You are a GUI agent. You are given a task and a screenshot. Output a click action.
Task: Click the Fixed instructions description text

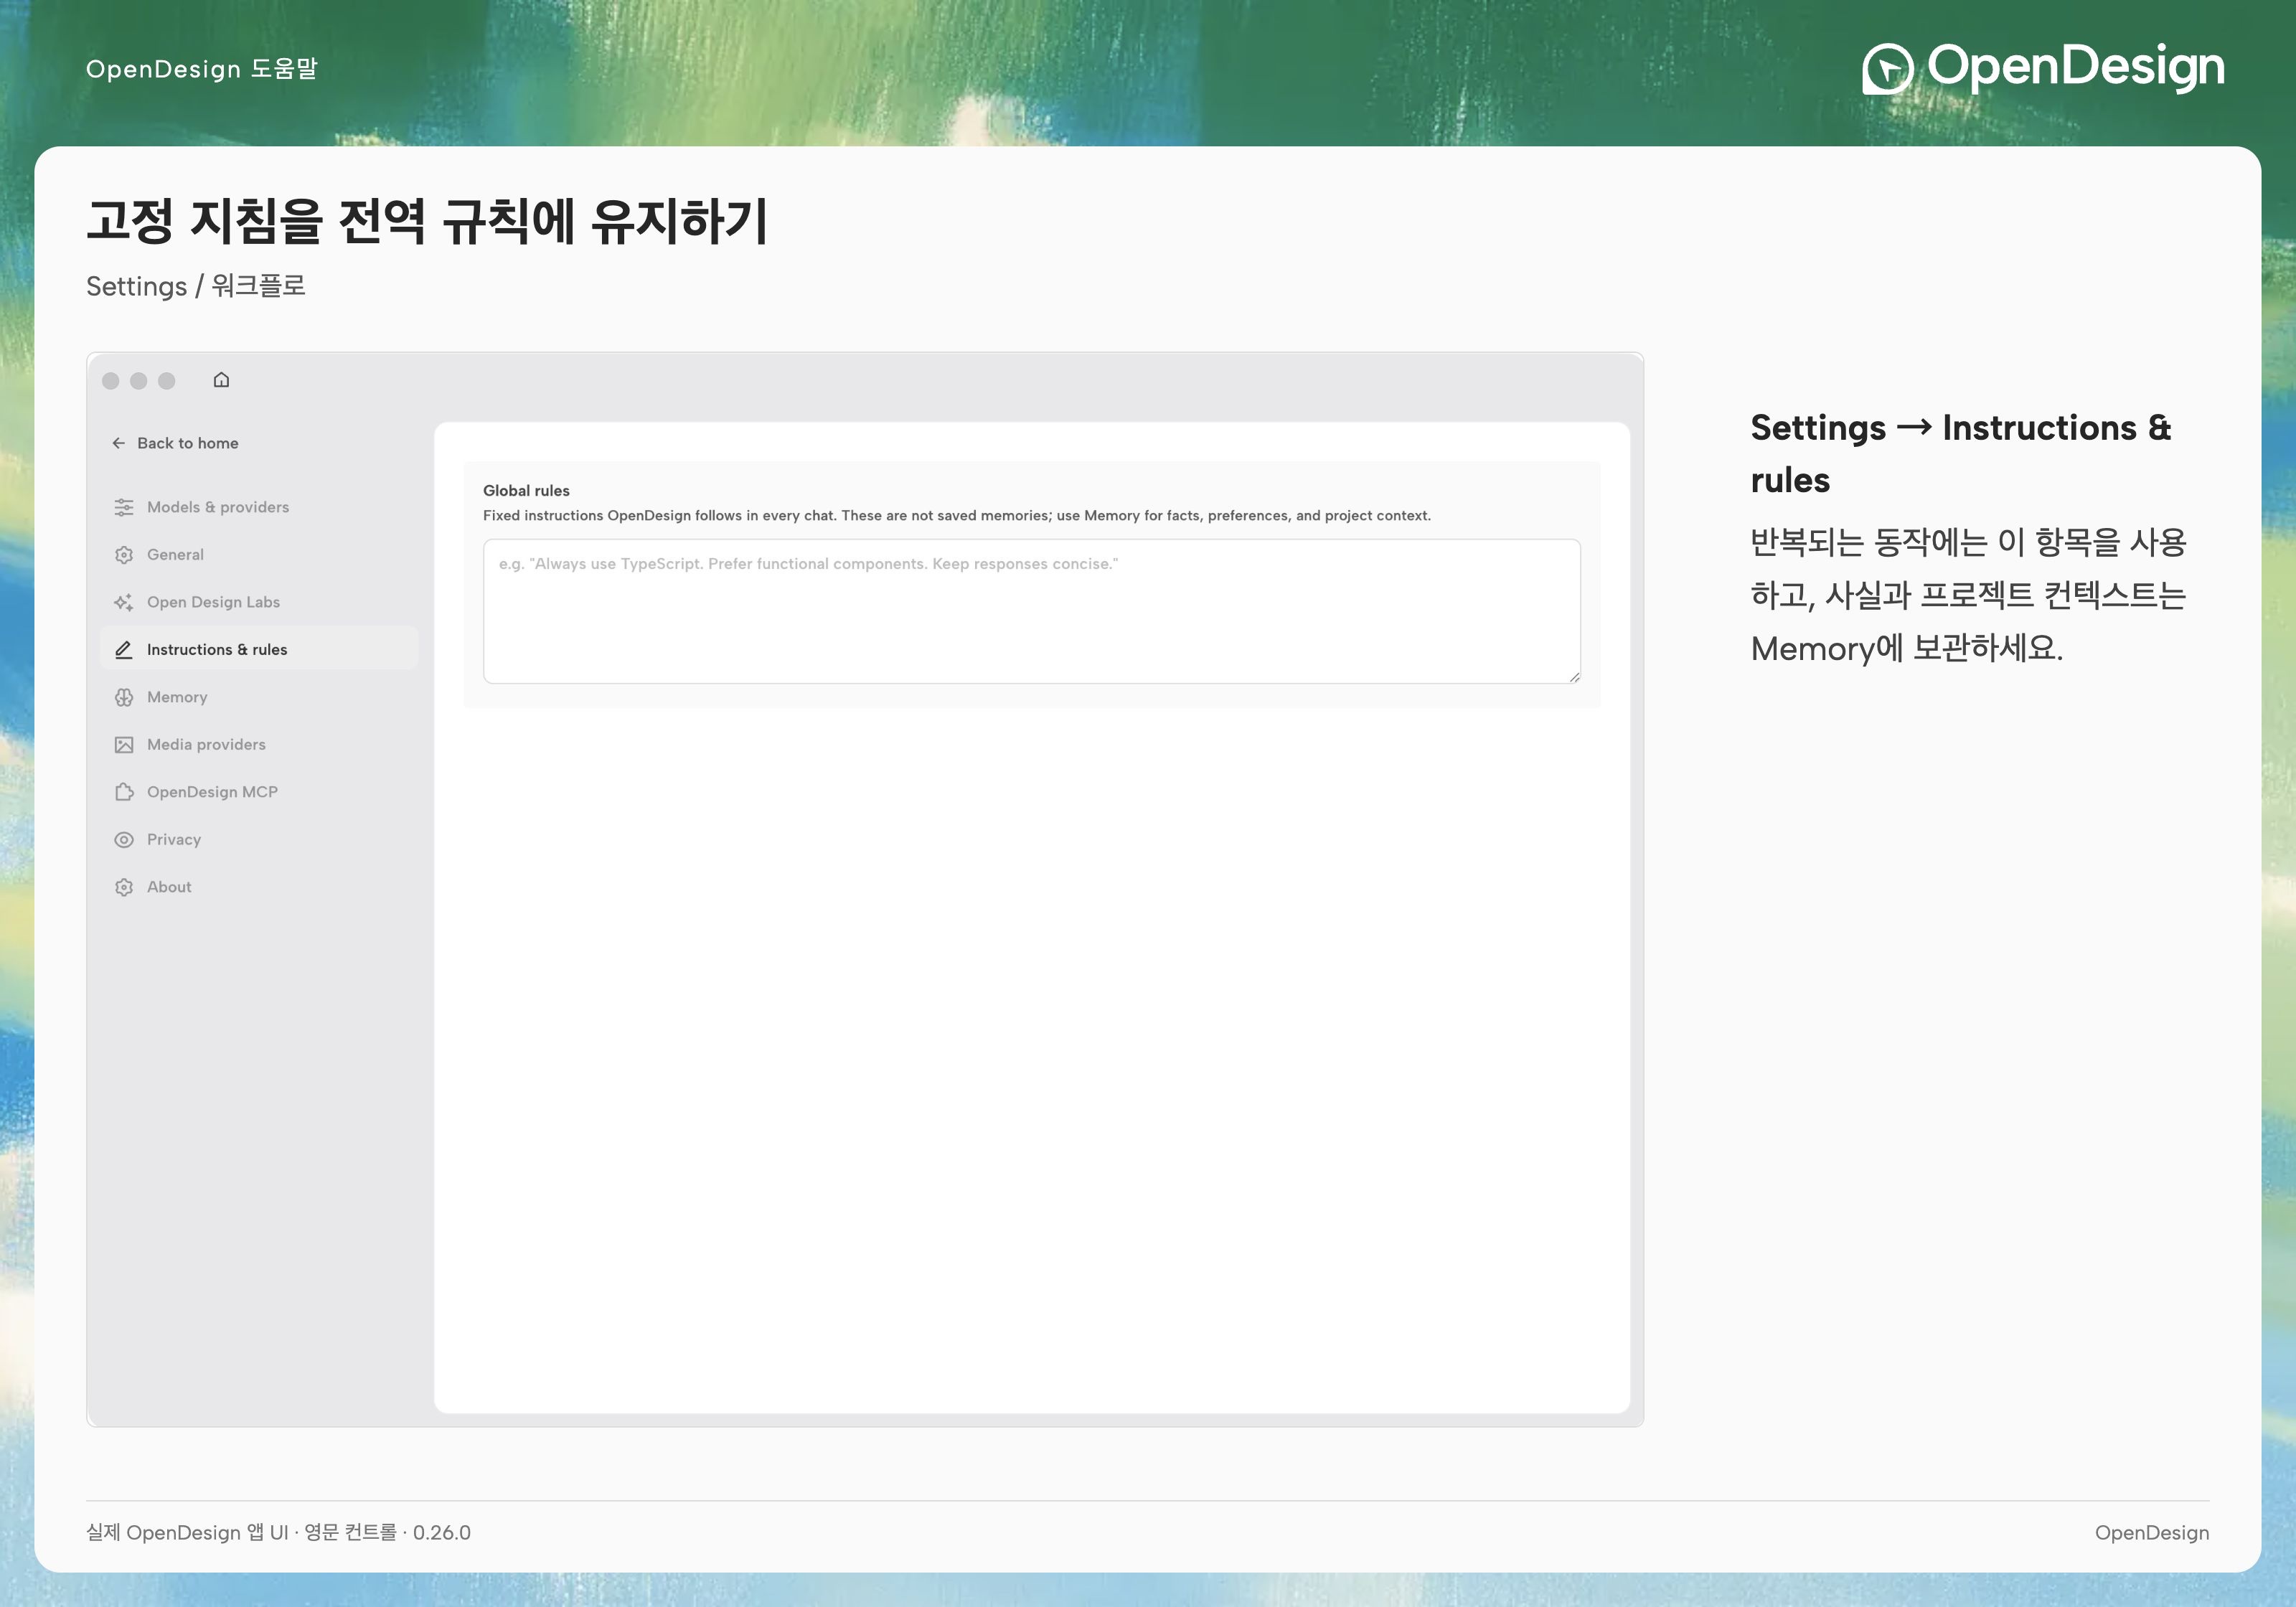(x=957, y=516)
